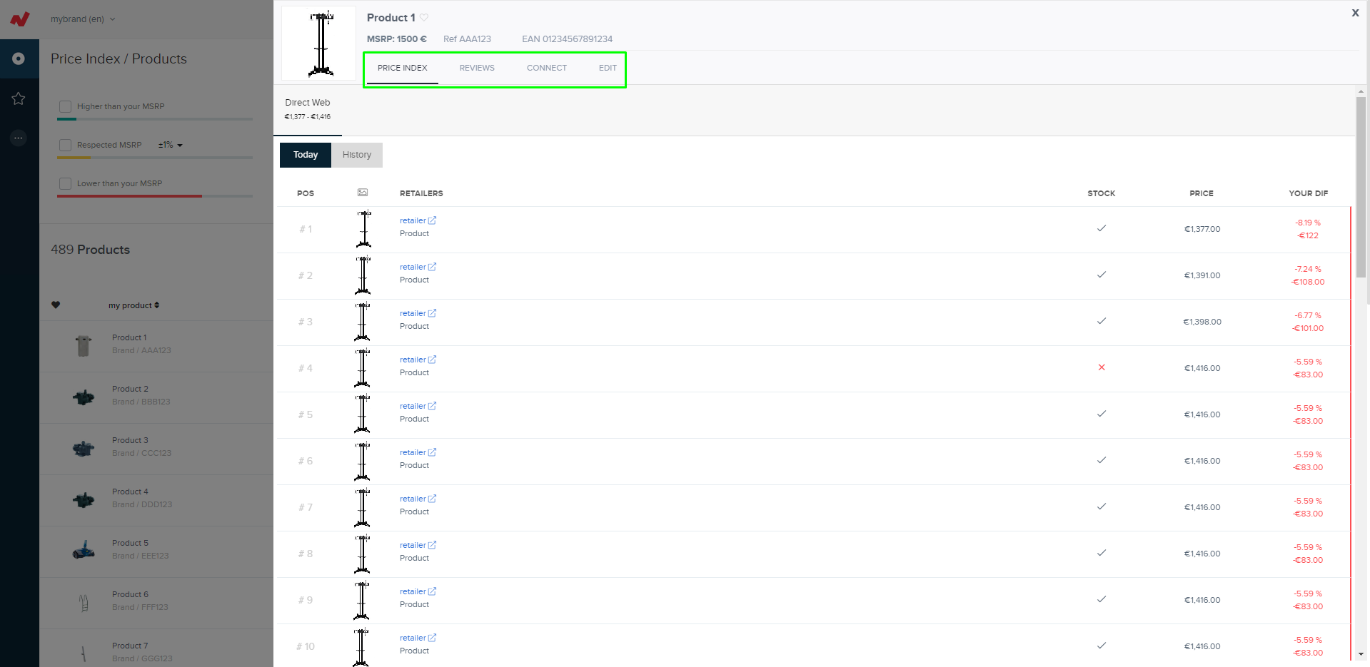Open external link icon for retailer #9
This screenshot has height=667, width=1370.
click(x=432, y=591)
